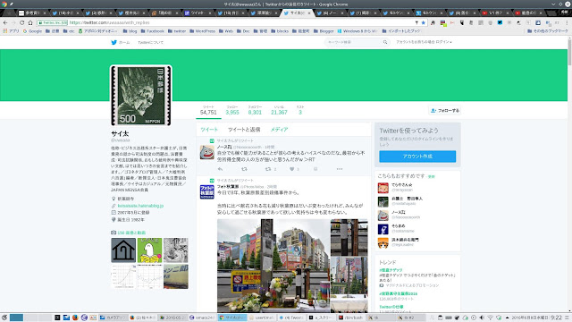The height and width of the screenshot is (322, 572).
Task: Click the location pin icon in profile
Action: click(114, 199)
